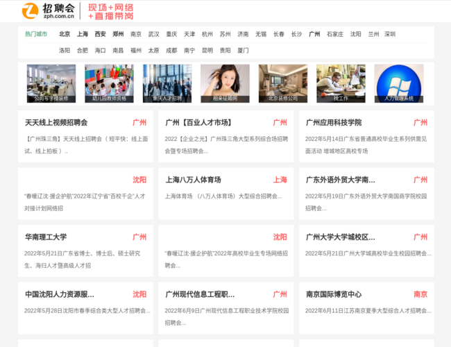The image size is (451, 347).
Task: Choose the 深圳 city link
Action: [390, 34]
